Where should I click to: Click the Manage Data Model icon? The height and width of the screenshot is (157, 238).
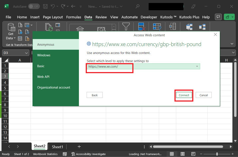pos(202,27)
